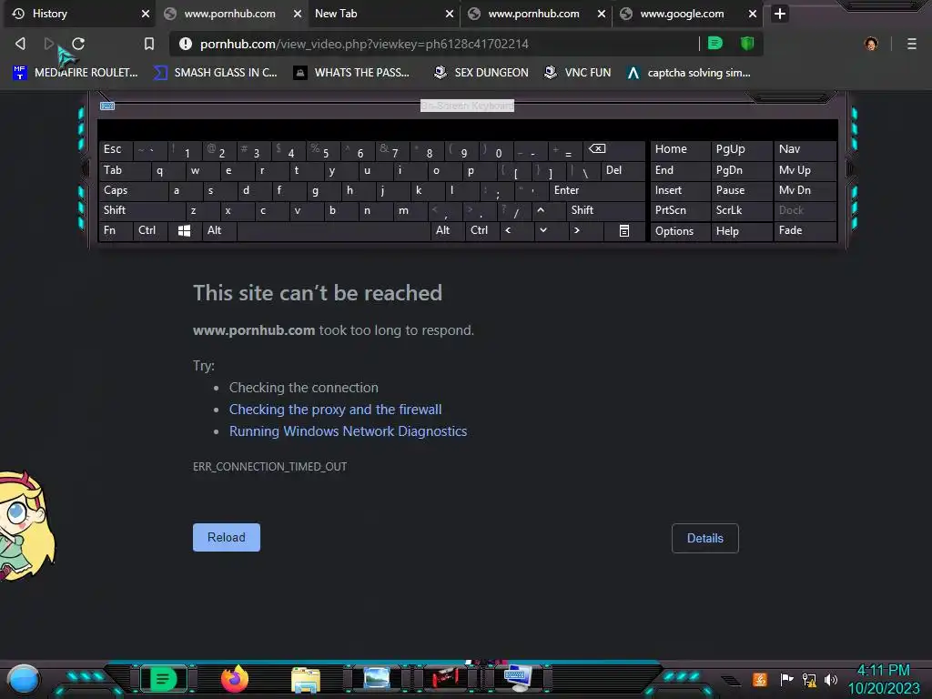Open the VNC FUN bookmark
This screenshot has height=699, width=932.
577,73
